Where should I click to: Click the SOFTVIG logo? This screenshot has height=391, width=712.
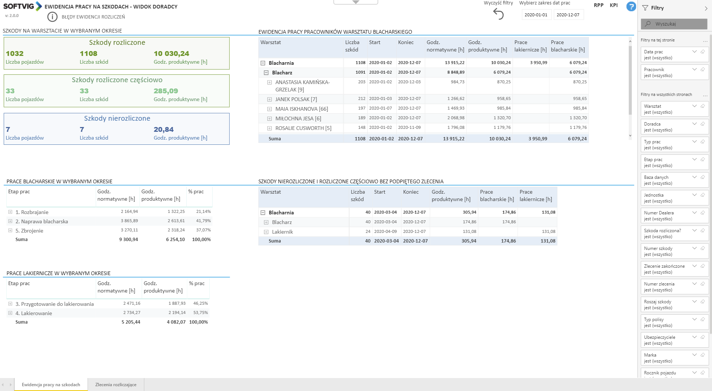point(22,6)
